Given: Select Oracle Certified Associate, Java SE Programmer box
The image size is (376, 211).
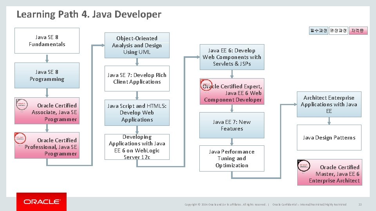Looking at the screenshot, I should pos(47,111).
